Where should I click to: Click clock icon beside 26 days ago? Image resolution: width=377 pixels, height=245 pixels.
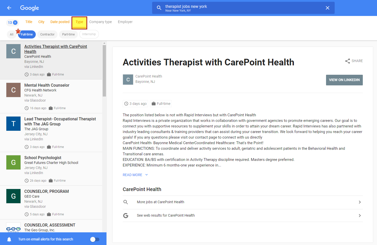(27, 181)
